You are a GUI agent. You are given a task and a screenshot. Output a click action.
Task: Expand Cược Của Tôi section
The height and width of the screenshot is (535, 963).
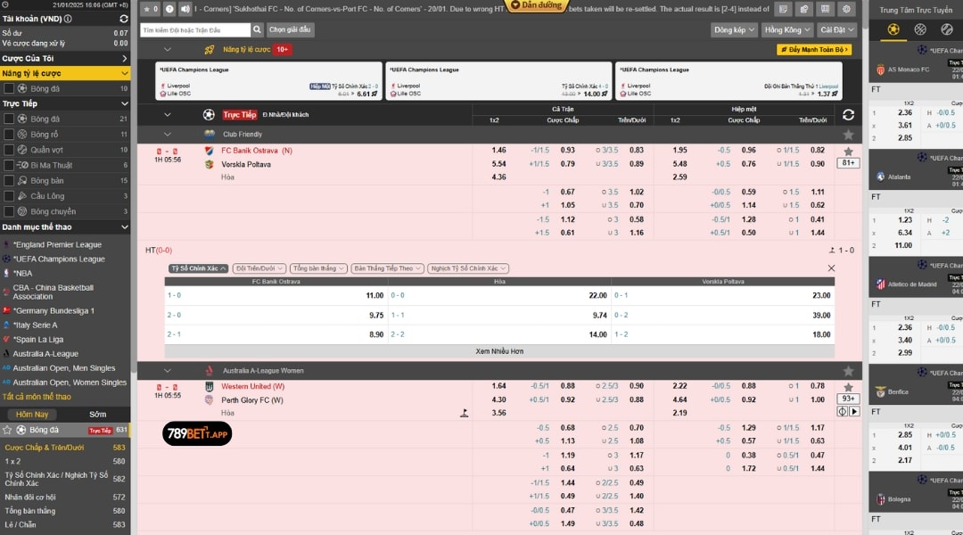(65, 58)
